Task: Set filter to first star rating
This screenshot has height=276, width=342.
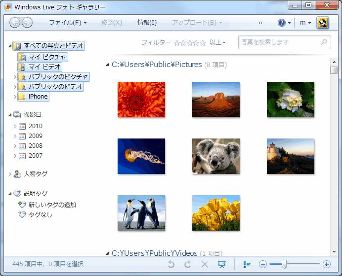Action: [176, 43]
